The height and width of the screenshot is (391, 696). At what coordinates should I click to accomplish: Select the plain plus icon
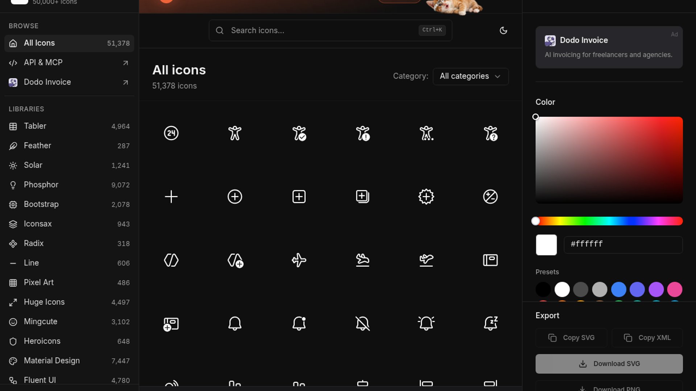(171, 197)
